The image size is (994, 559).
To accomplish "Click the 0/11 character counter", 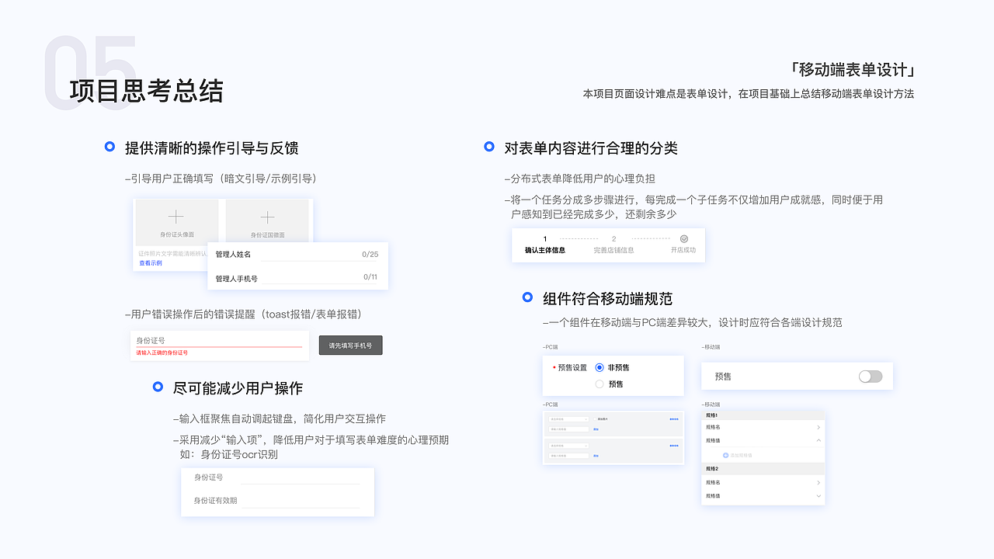I will coord(370,277).
